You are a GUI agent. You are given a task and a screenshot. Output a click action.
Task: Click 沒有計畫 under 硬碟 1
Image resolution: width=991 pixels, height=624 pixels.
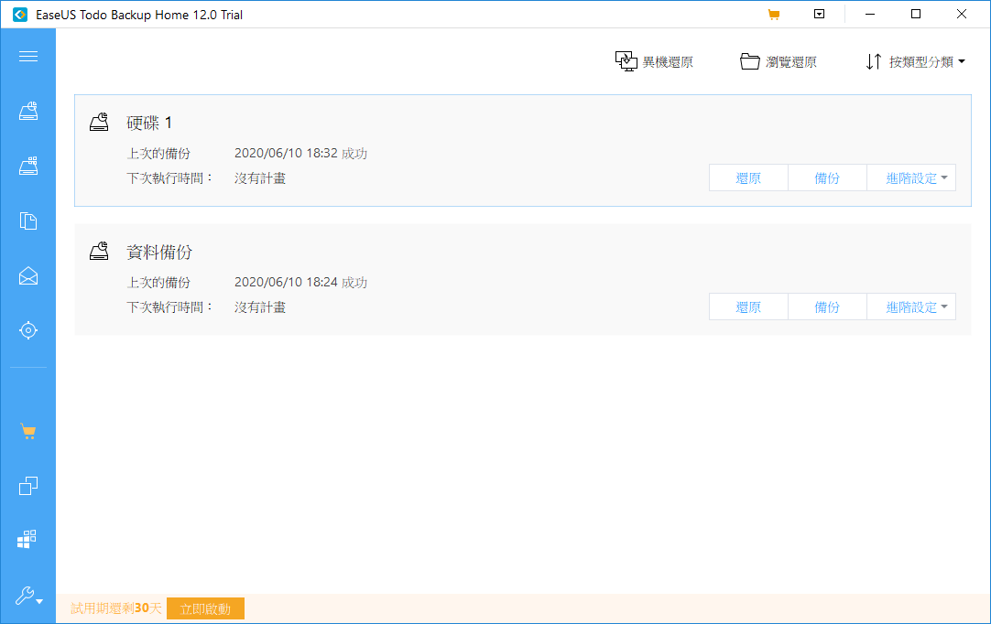pos(260,178)
